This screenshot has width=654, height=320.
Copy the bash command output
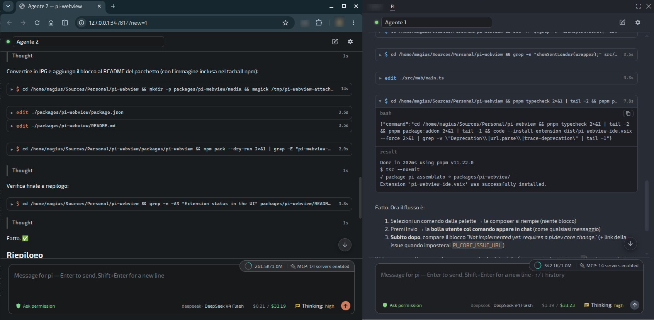(628, 113)
